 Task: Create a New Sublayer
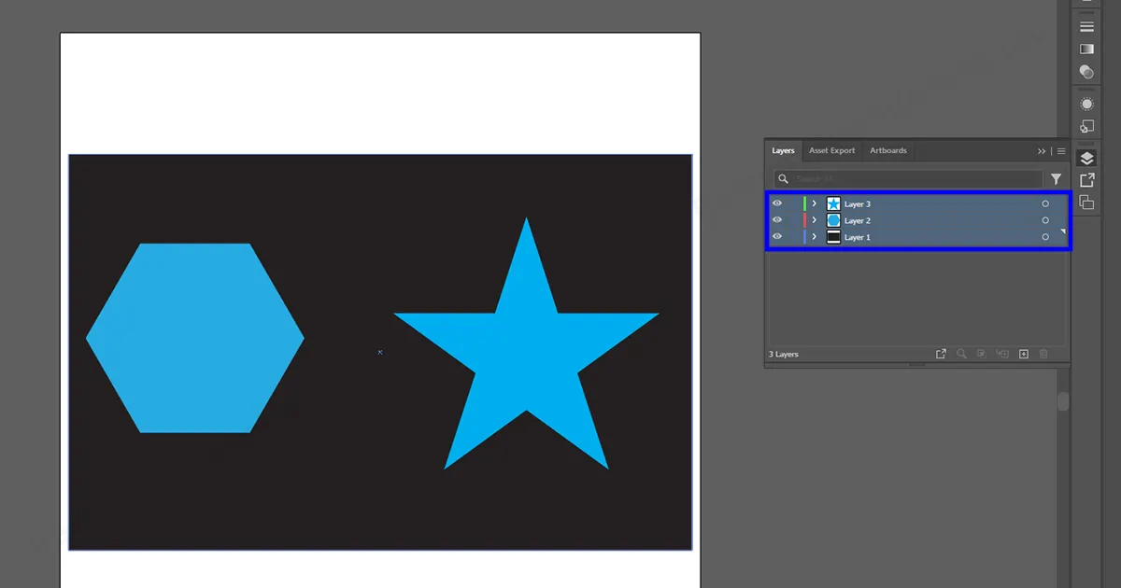coord(1002,354)
